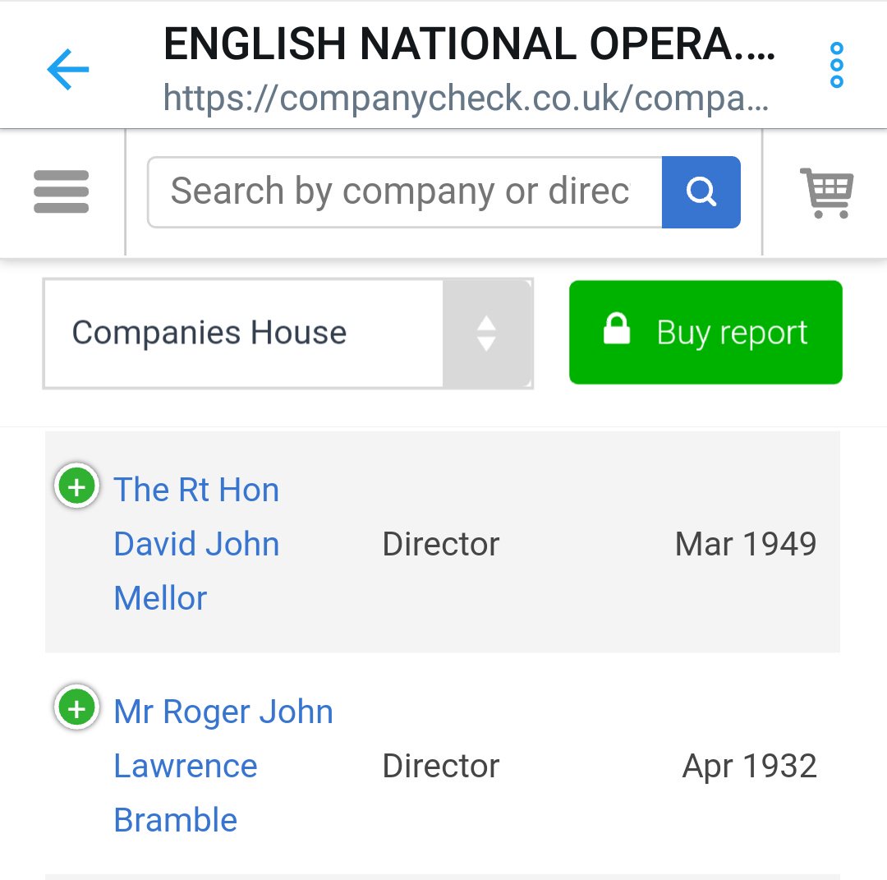Screen dimensions: 887x880
Task: Expand David John Mellor's green plus
Action: click(x=76, y=488)
